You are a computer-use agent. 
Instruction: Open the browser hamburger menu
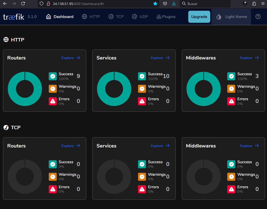(x=263, y=3)
